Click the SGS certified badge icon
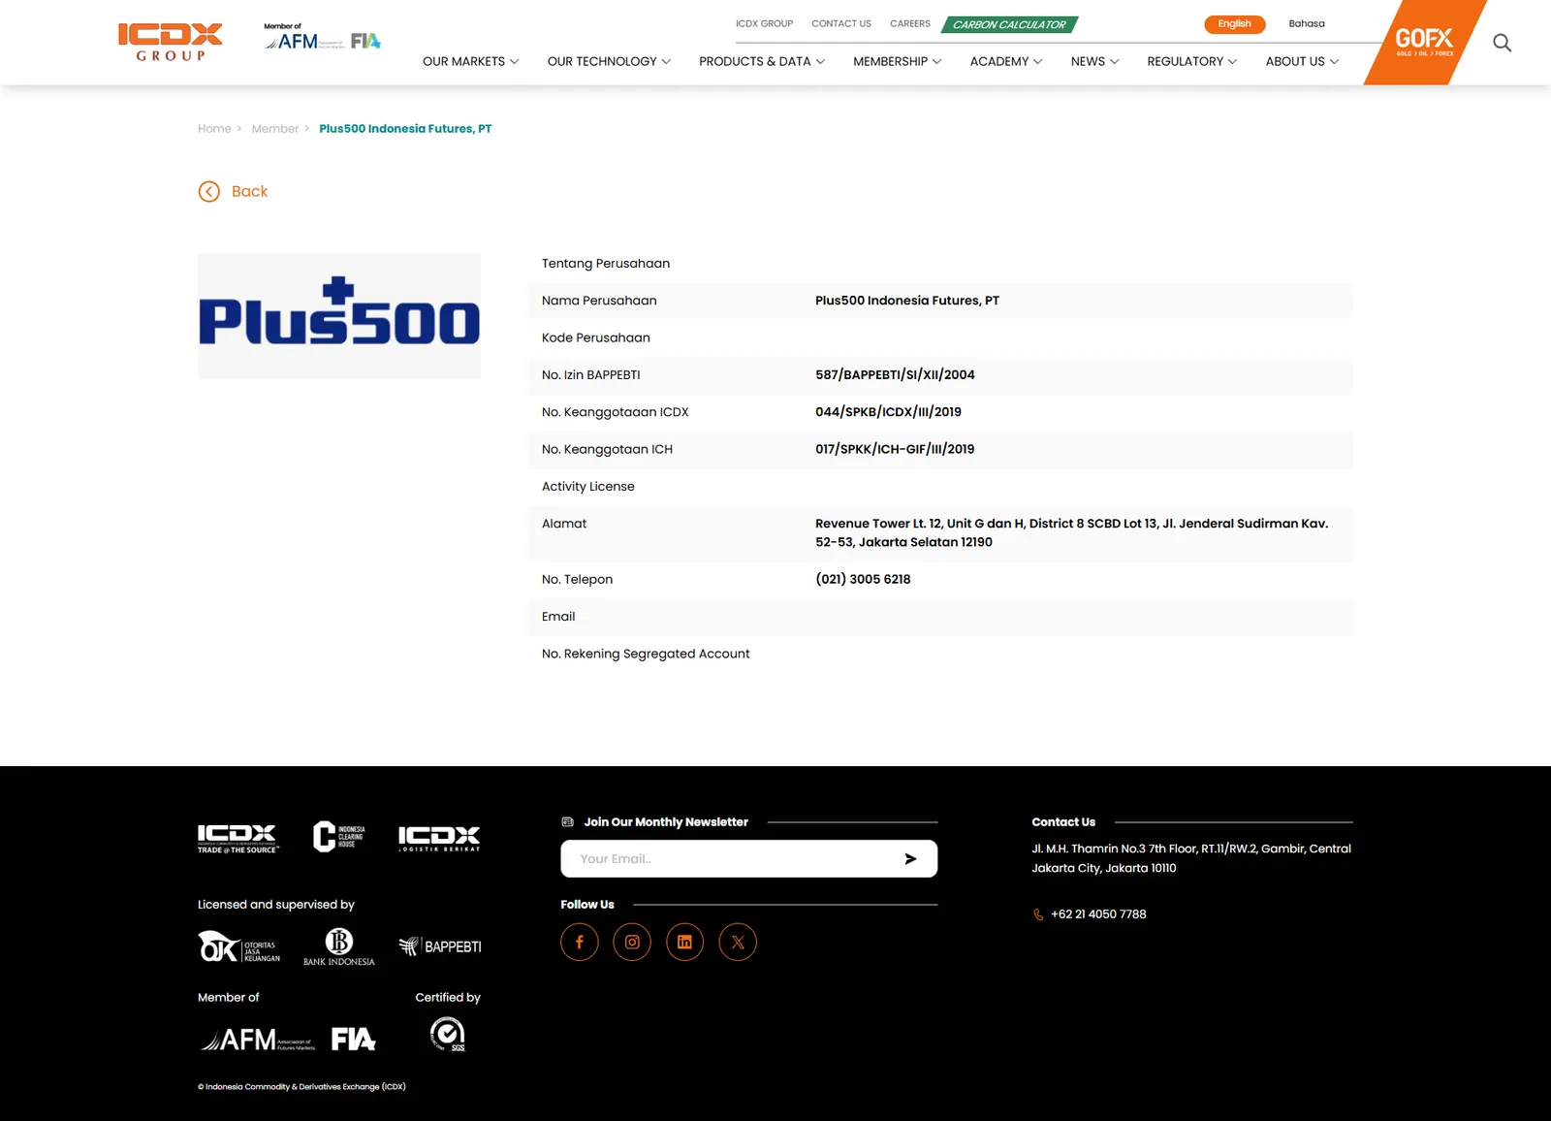The image size is (1551, 1121). (x=448, y=1035)
